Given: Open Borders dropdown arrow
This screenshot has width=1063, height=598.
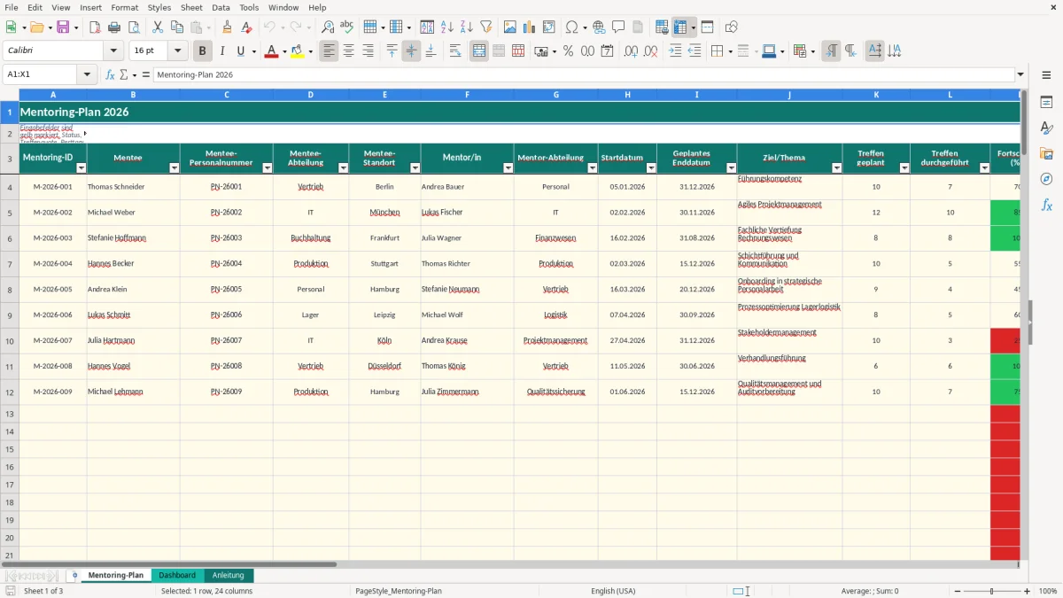Looking at the screenshot, I should click(x=729, y=51).
